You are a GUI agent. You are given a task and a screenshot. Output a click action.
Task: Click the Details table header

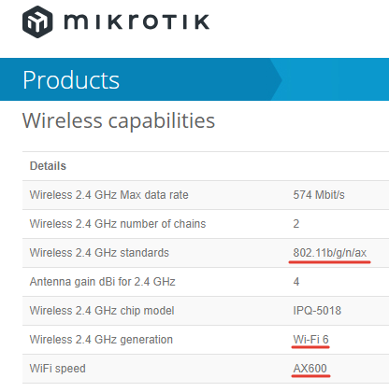click(48, 166)
